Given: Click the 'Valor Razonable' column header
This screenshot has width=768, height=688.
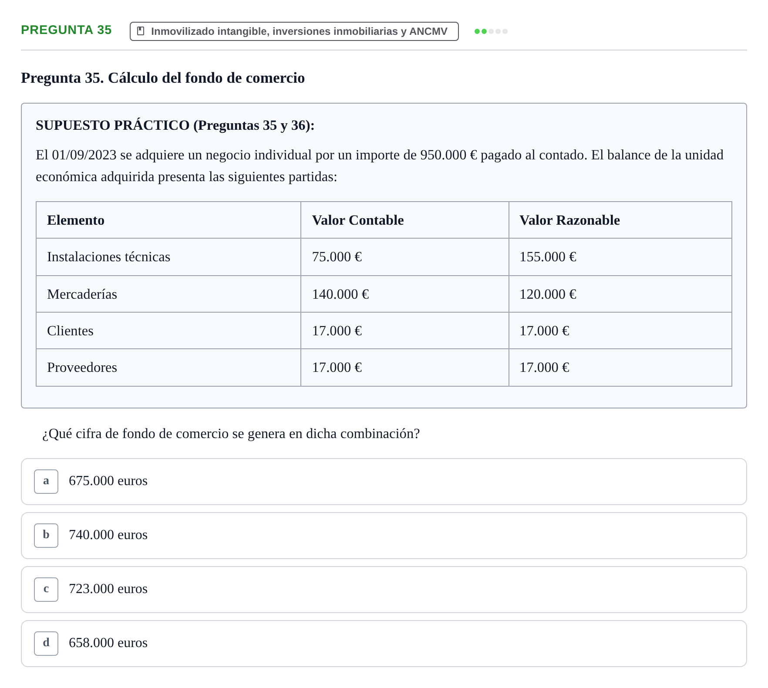Looking at the screenshot, I should (x=620, y=220).
